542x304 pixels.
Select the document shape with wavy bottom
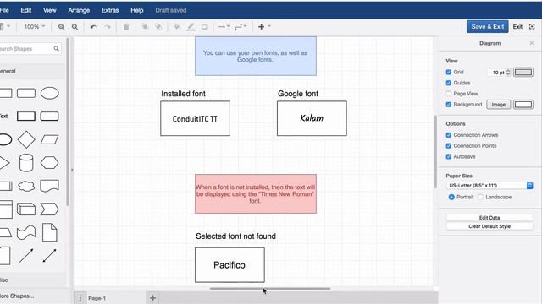click(x=49, y=186)
